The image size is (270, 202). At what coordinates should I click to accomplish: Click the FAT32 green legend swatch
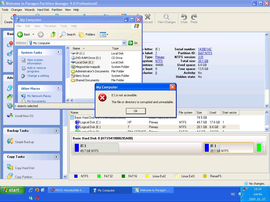pos(99,176)
